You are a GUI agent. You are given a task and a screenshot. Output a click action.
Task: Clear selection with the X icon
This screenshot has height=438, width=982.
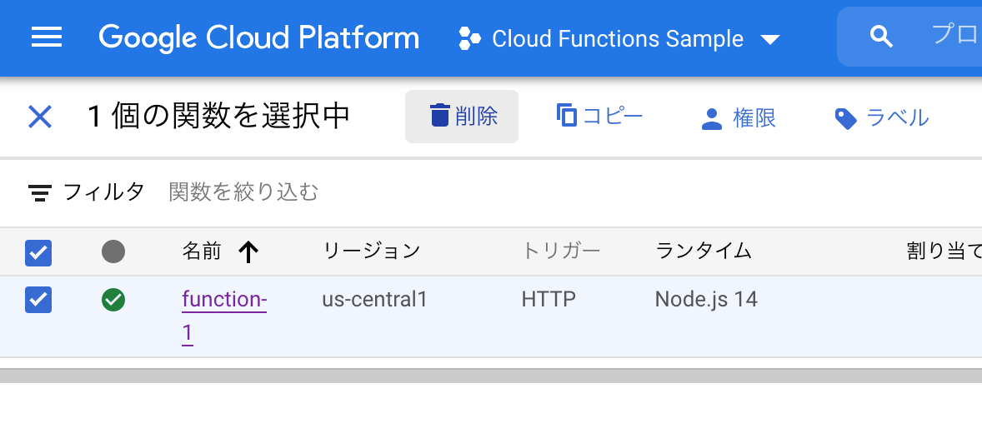(40, 117)
